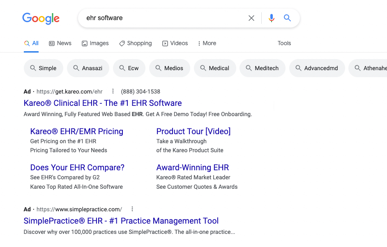The height and width of the screenshot is (247, 387).
Task: Click www.simplepractice.com ad URL
Action: coord(79,209)
